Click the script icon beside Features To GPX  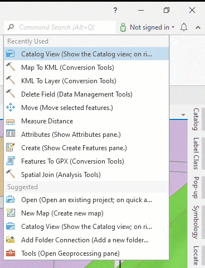point(11,161)
